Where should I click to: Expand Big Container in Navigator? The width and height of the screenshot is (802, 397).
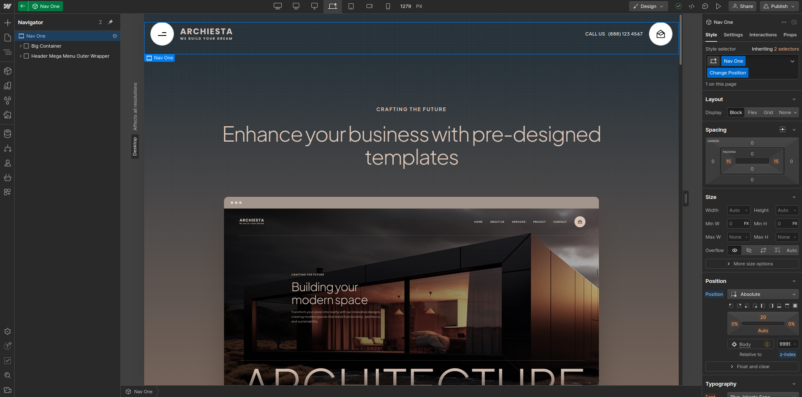[x=20, y=46]
